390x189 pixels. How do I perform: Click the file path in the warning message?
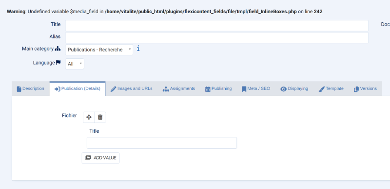(201, 11)
